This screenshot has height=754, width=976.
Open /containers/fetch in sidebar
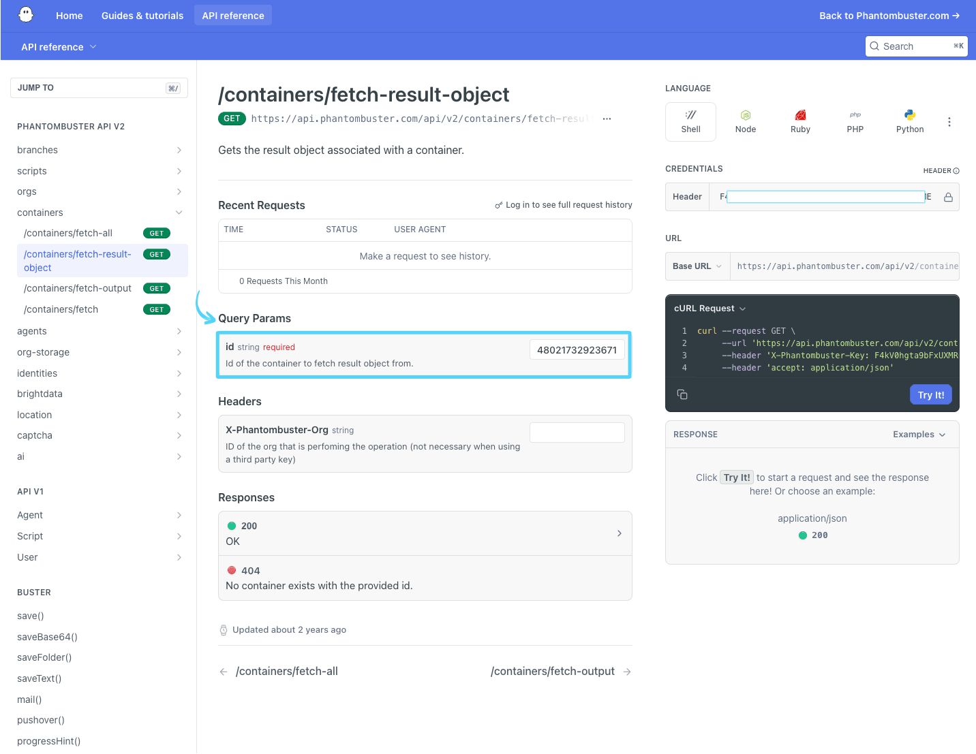pos(61,309)
